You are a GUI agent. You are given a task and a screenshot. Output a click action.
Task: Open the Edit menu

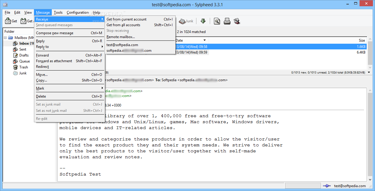tap(17, 12)
